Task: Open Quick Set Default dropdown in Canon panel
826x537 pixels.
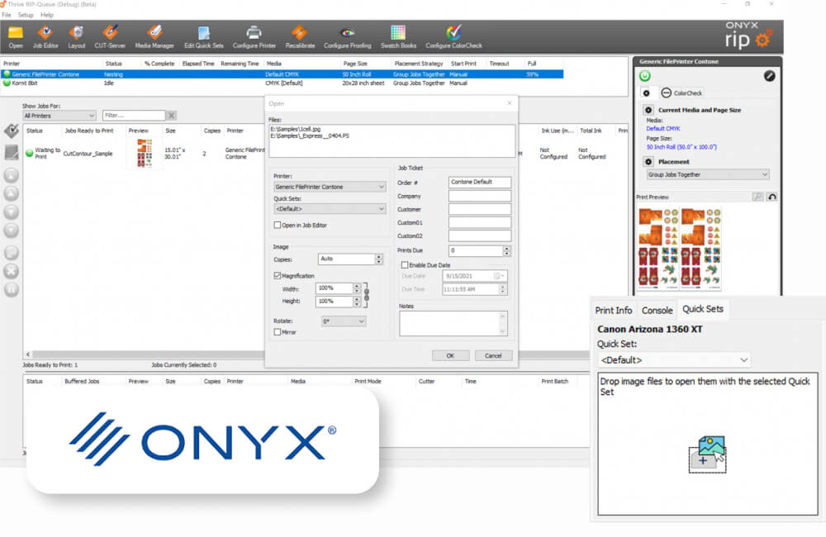Action: (x=674, y=360)
